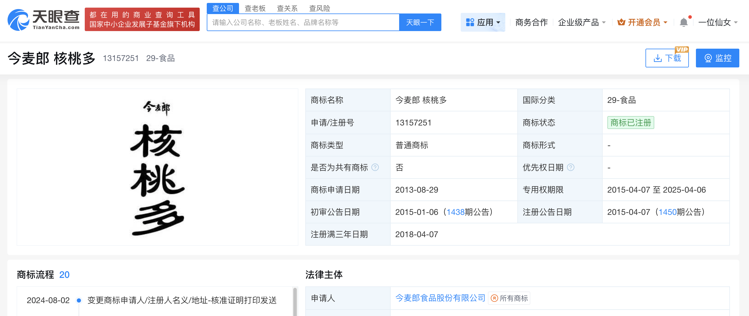The image size is (749, 316).
Task: Click the 下载 download button
Action: (x=667, y=58)
